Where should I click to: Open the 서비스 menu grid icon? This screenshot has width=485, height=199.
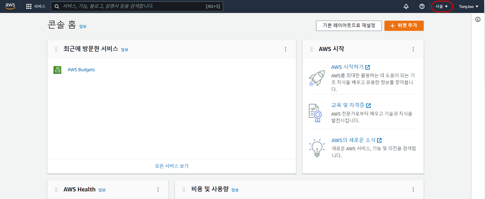[29, 6]
